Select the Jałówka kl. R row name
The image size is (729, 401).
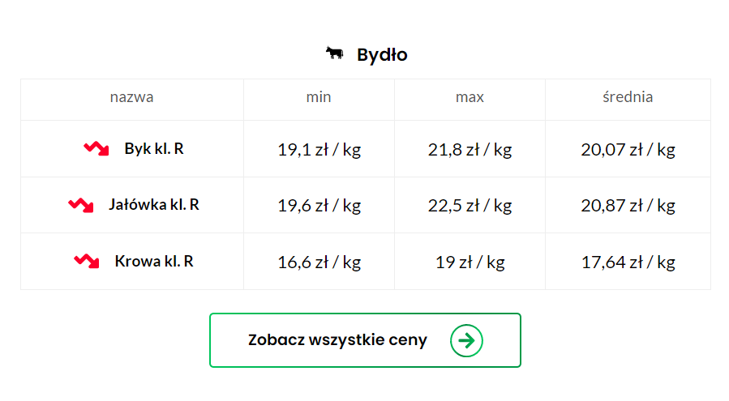click(154, 205)
